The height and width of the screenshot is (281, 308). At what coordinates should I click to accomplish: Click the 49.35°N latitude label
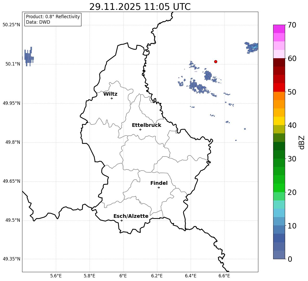click(11, 259)
